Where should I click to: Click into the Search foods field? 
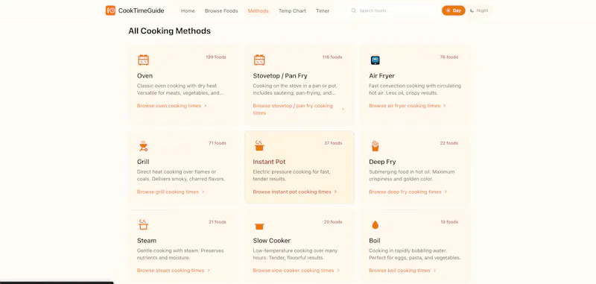[x=393, y=10]
